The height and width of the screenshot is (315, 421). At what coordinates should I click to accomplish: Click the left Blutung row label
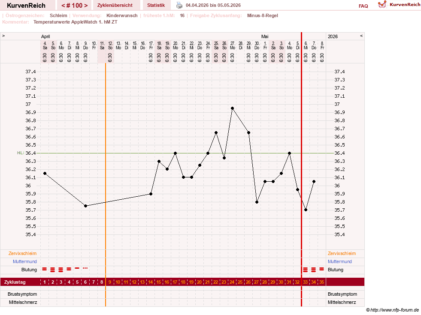coord(29,270)
